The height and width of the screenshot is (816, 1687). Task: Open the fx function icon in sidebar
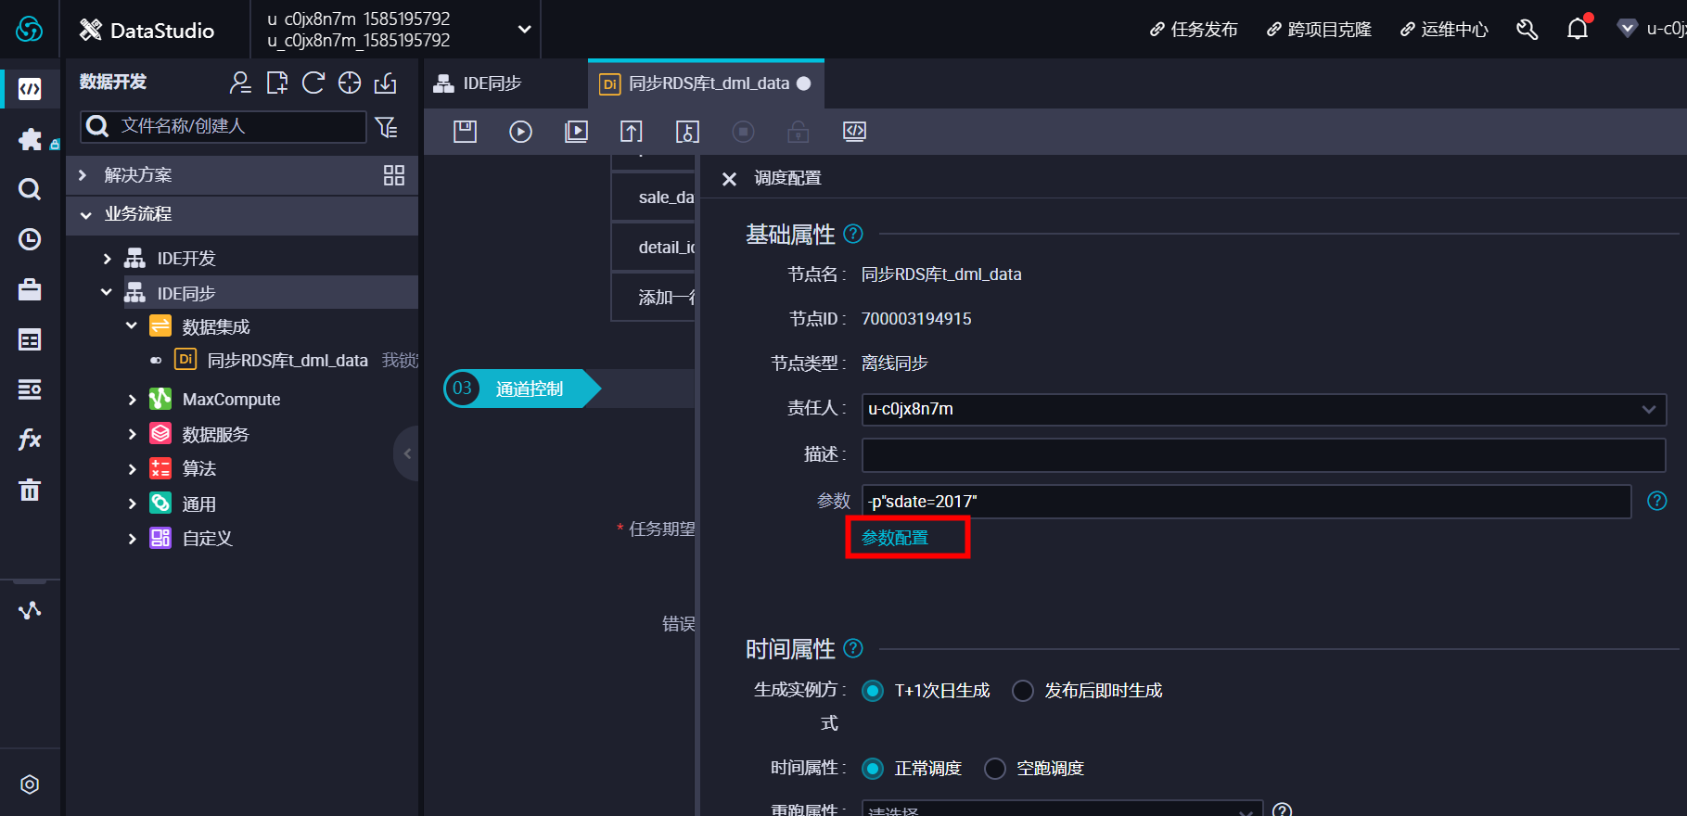click(30, 439)
